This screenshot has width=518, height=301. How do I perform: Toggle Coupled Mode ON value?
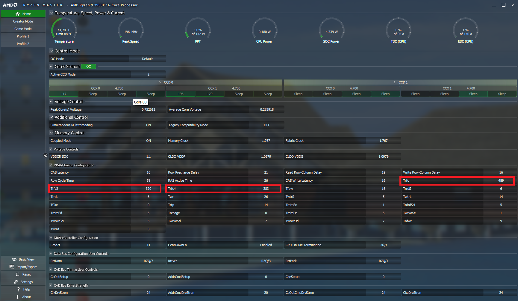click(149, 141)
